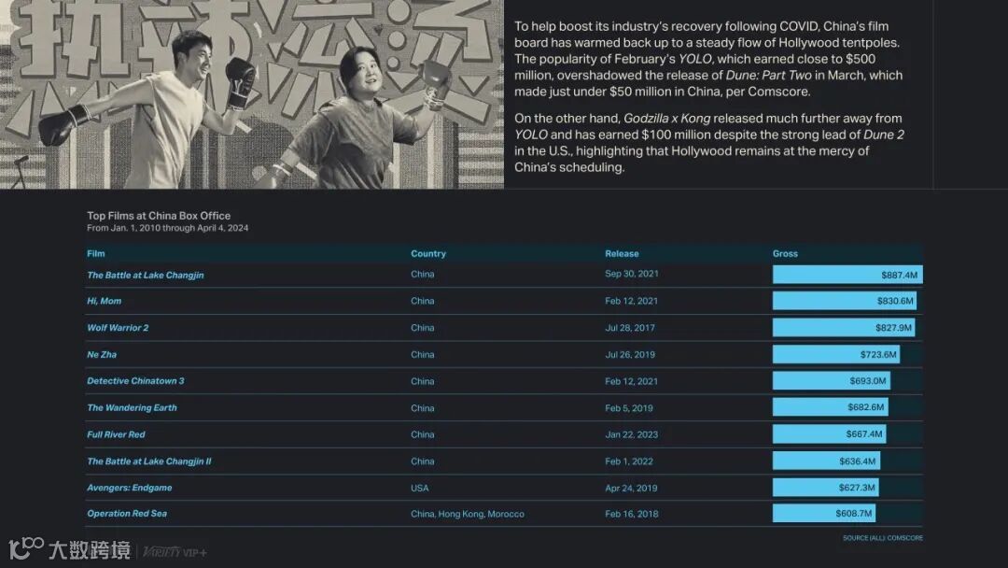Image resolution: width=1008 pixels, height=568 pixels.
Task: Click the $608.7M Operation Red Sea bar
Action: coord(823,514)
